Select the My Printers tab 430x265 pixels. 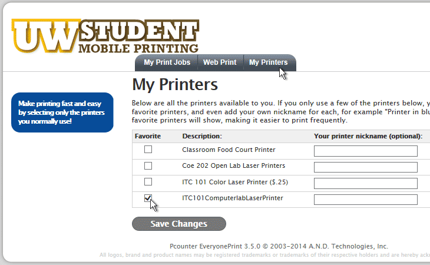[268, 62]
